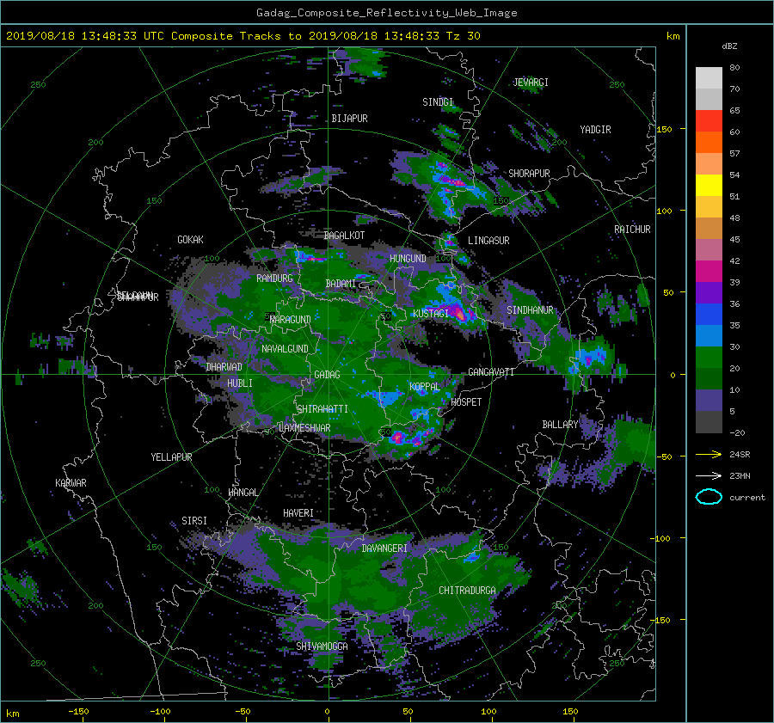Click the GADAG label at map center

tap(327, 375)
